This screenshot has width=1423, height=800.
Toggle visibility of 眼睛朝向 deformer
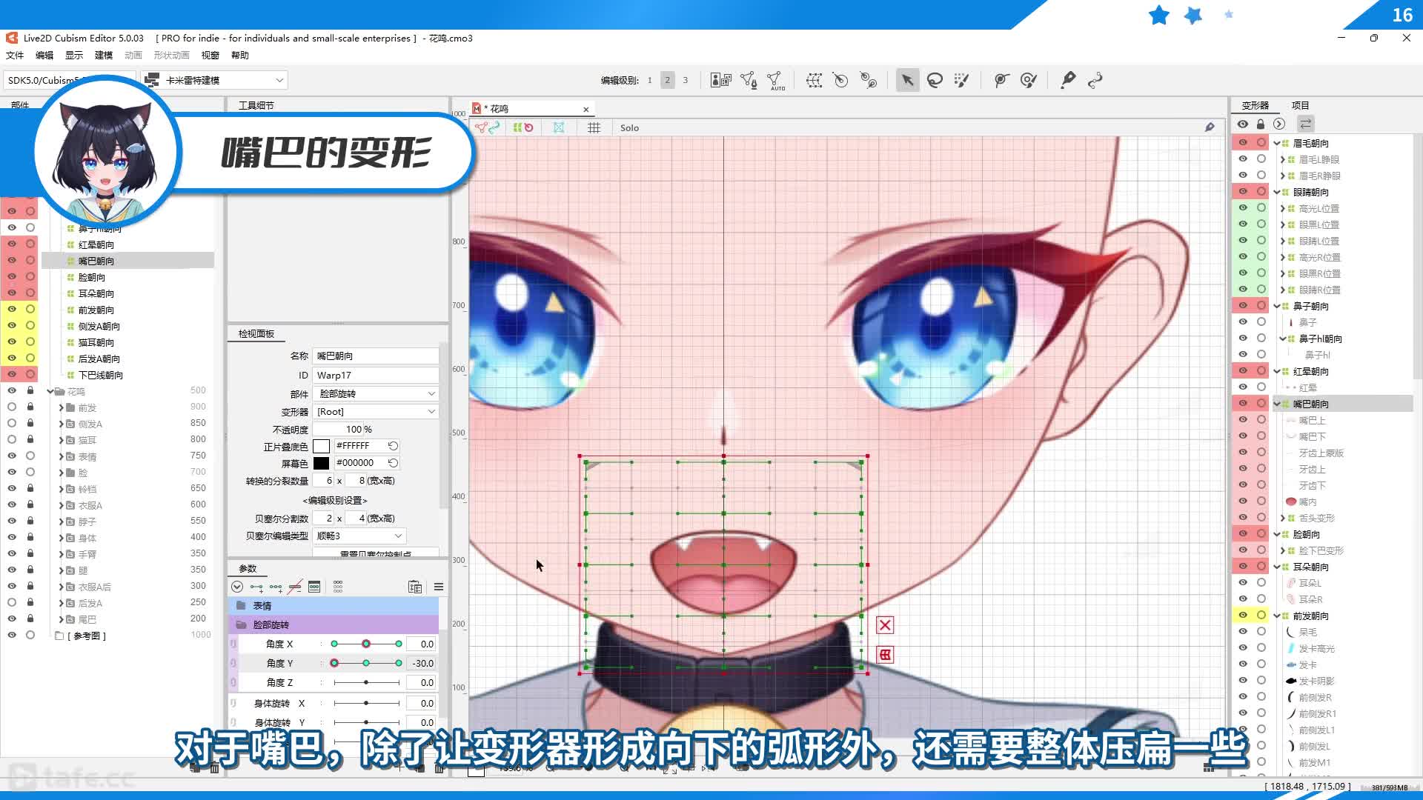point(1243,191)
